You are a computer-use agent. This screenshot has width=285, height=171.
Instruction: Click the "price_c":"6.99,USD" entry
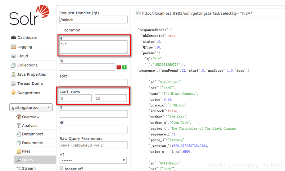168,106
